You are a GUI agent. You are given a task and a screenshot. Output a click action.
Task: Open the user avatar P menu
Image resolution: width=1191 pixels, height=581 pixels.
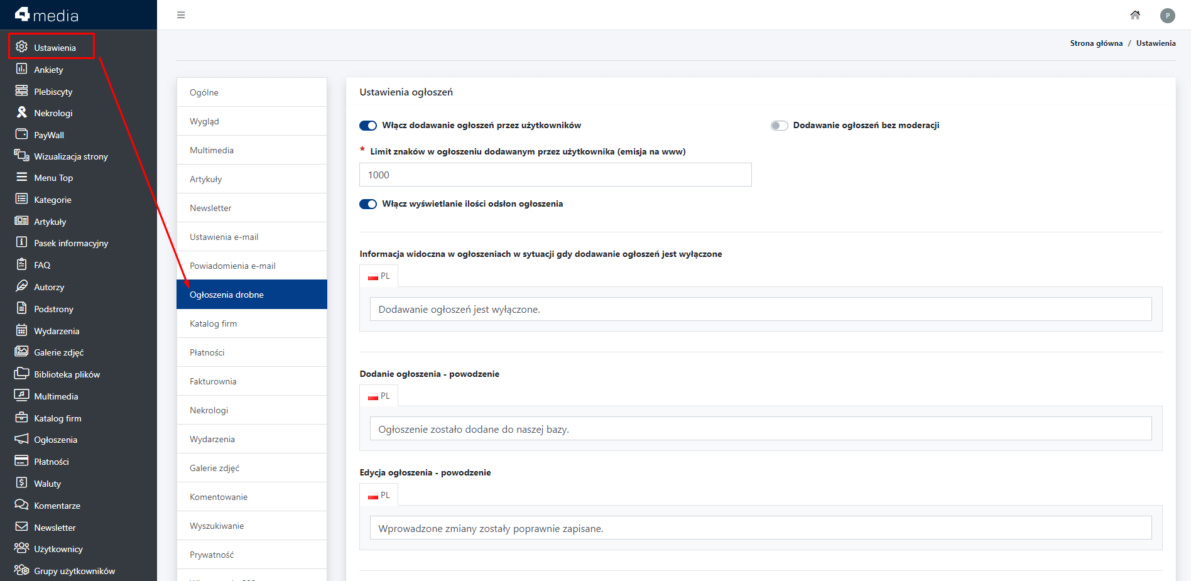click(1168, 16)
